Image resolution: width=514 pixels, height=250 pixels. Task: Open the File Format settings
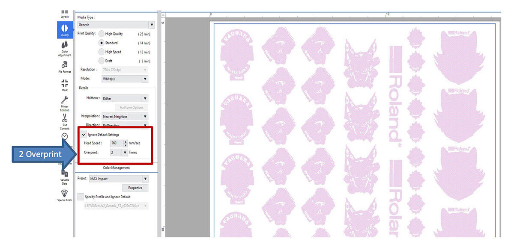point(64,67)
